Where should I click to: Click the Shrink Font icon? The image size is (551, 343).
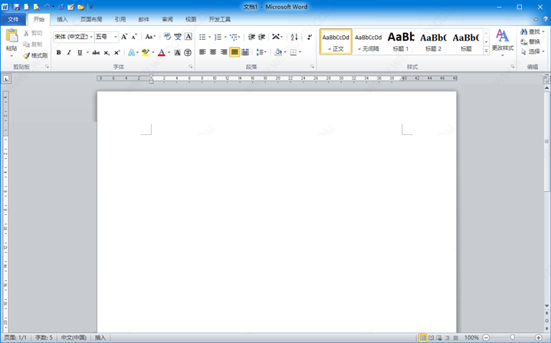134,37
